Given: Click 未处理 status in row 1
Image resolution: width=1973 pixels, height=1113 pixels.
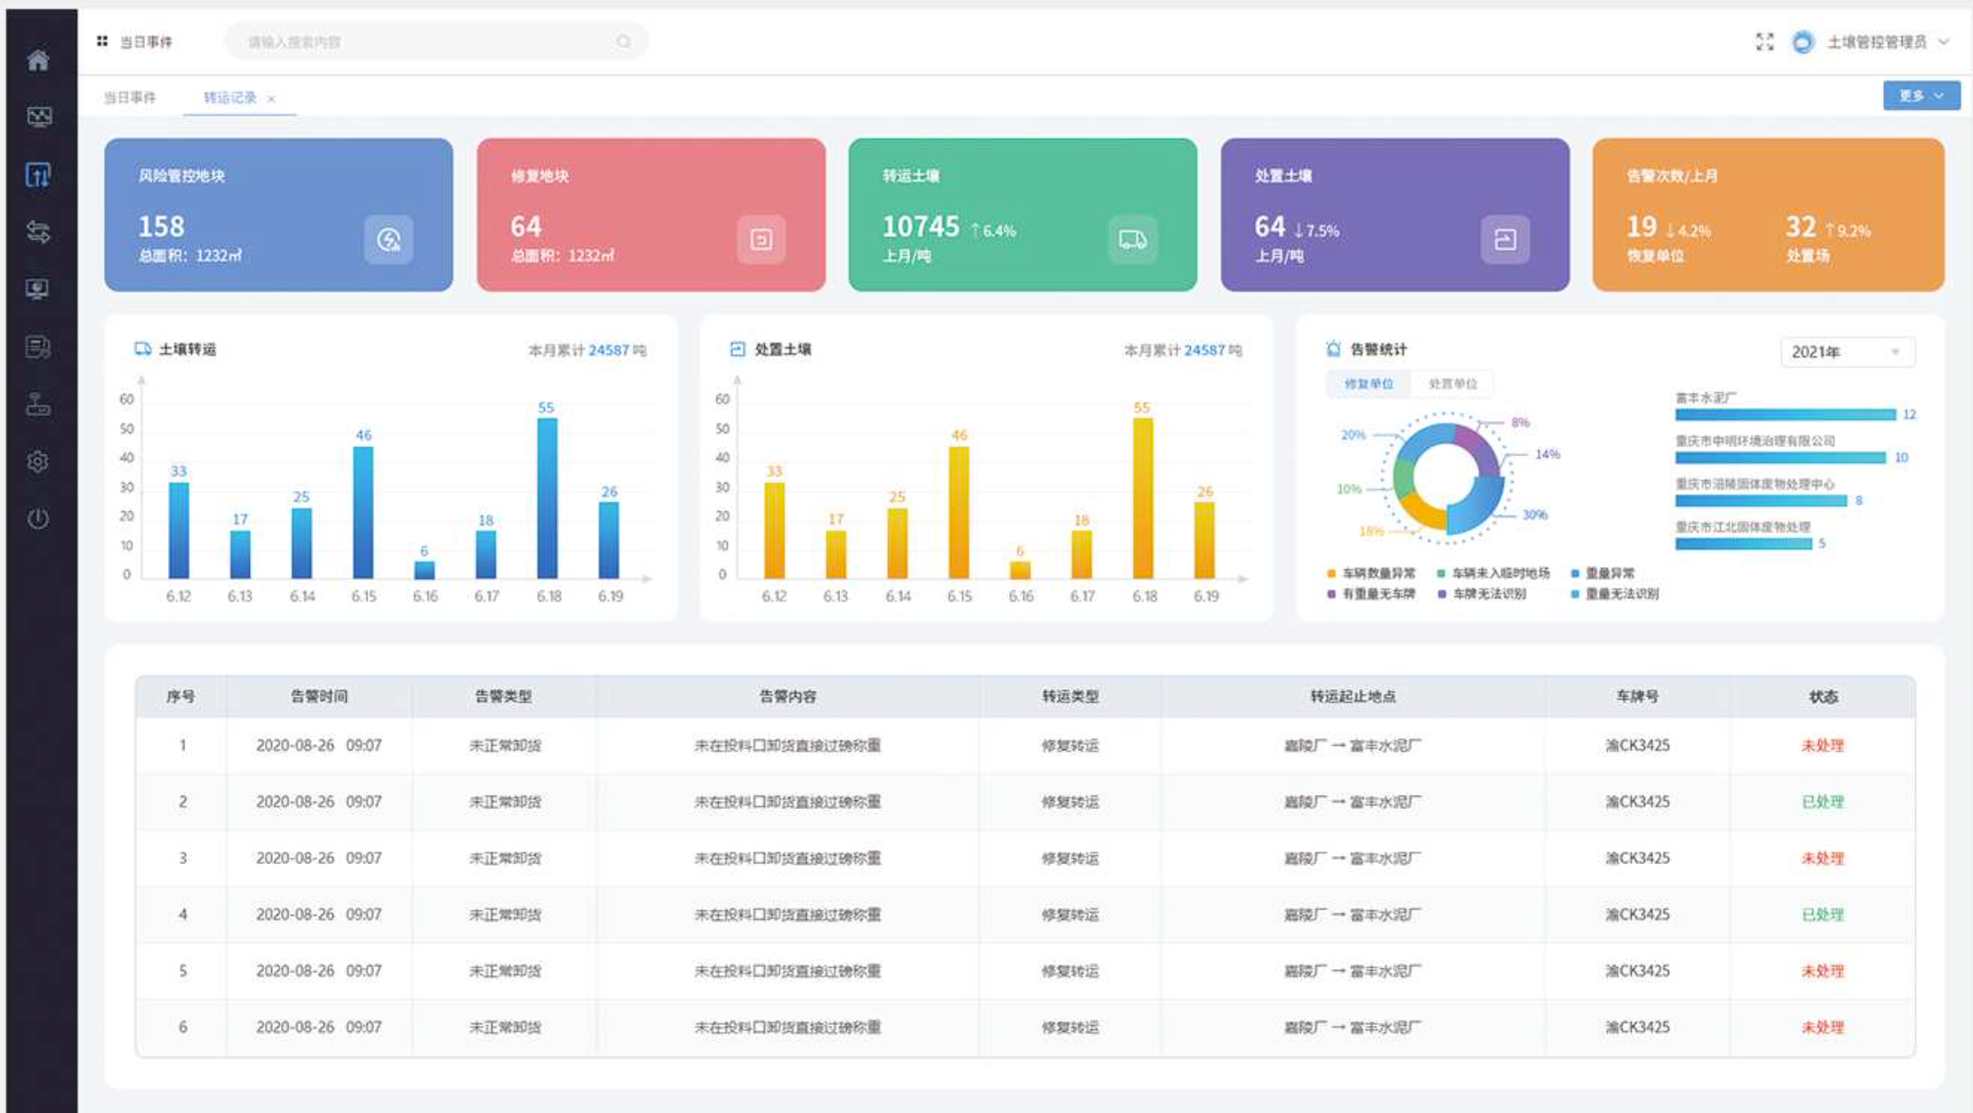Looking at the screenshot, I should coord(1822,746).
